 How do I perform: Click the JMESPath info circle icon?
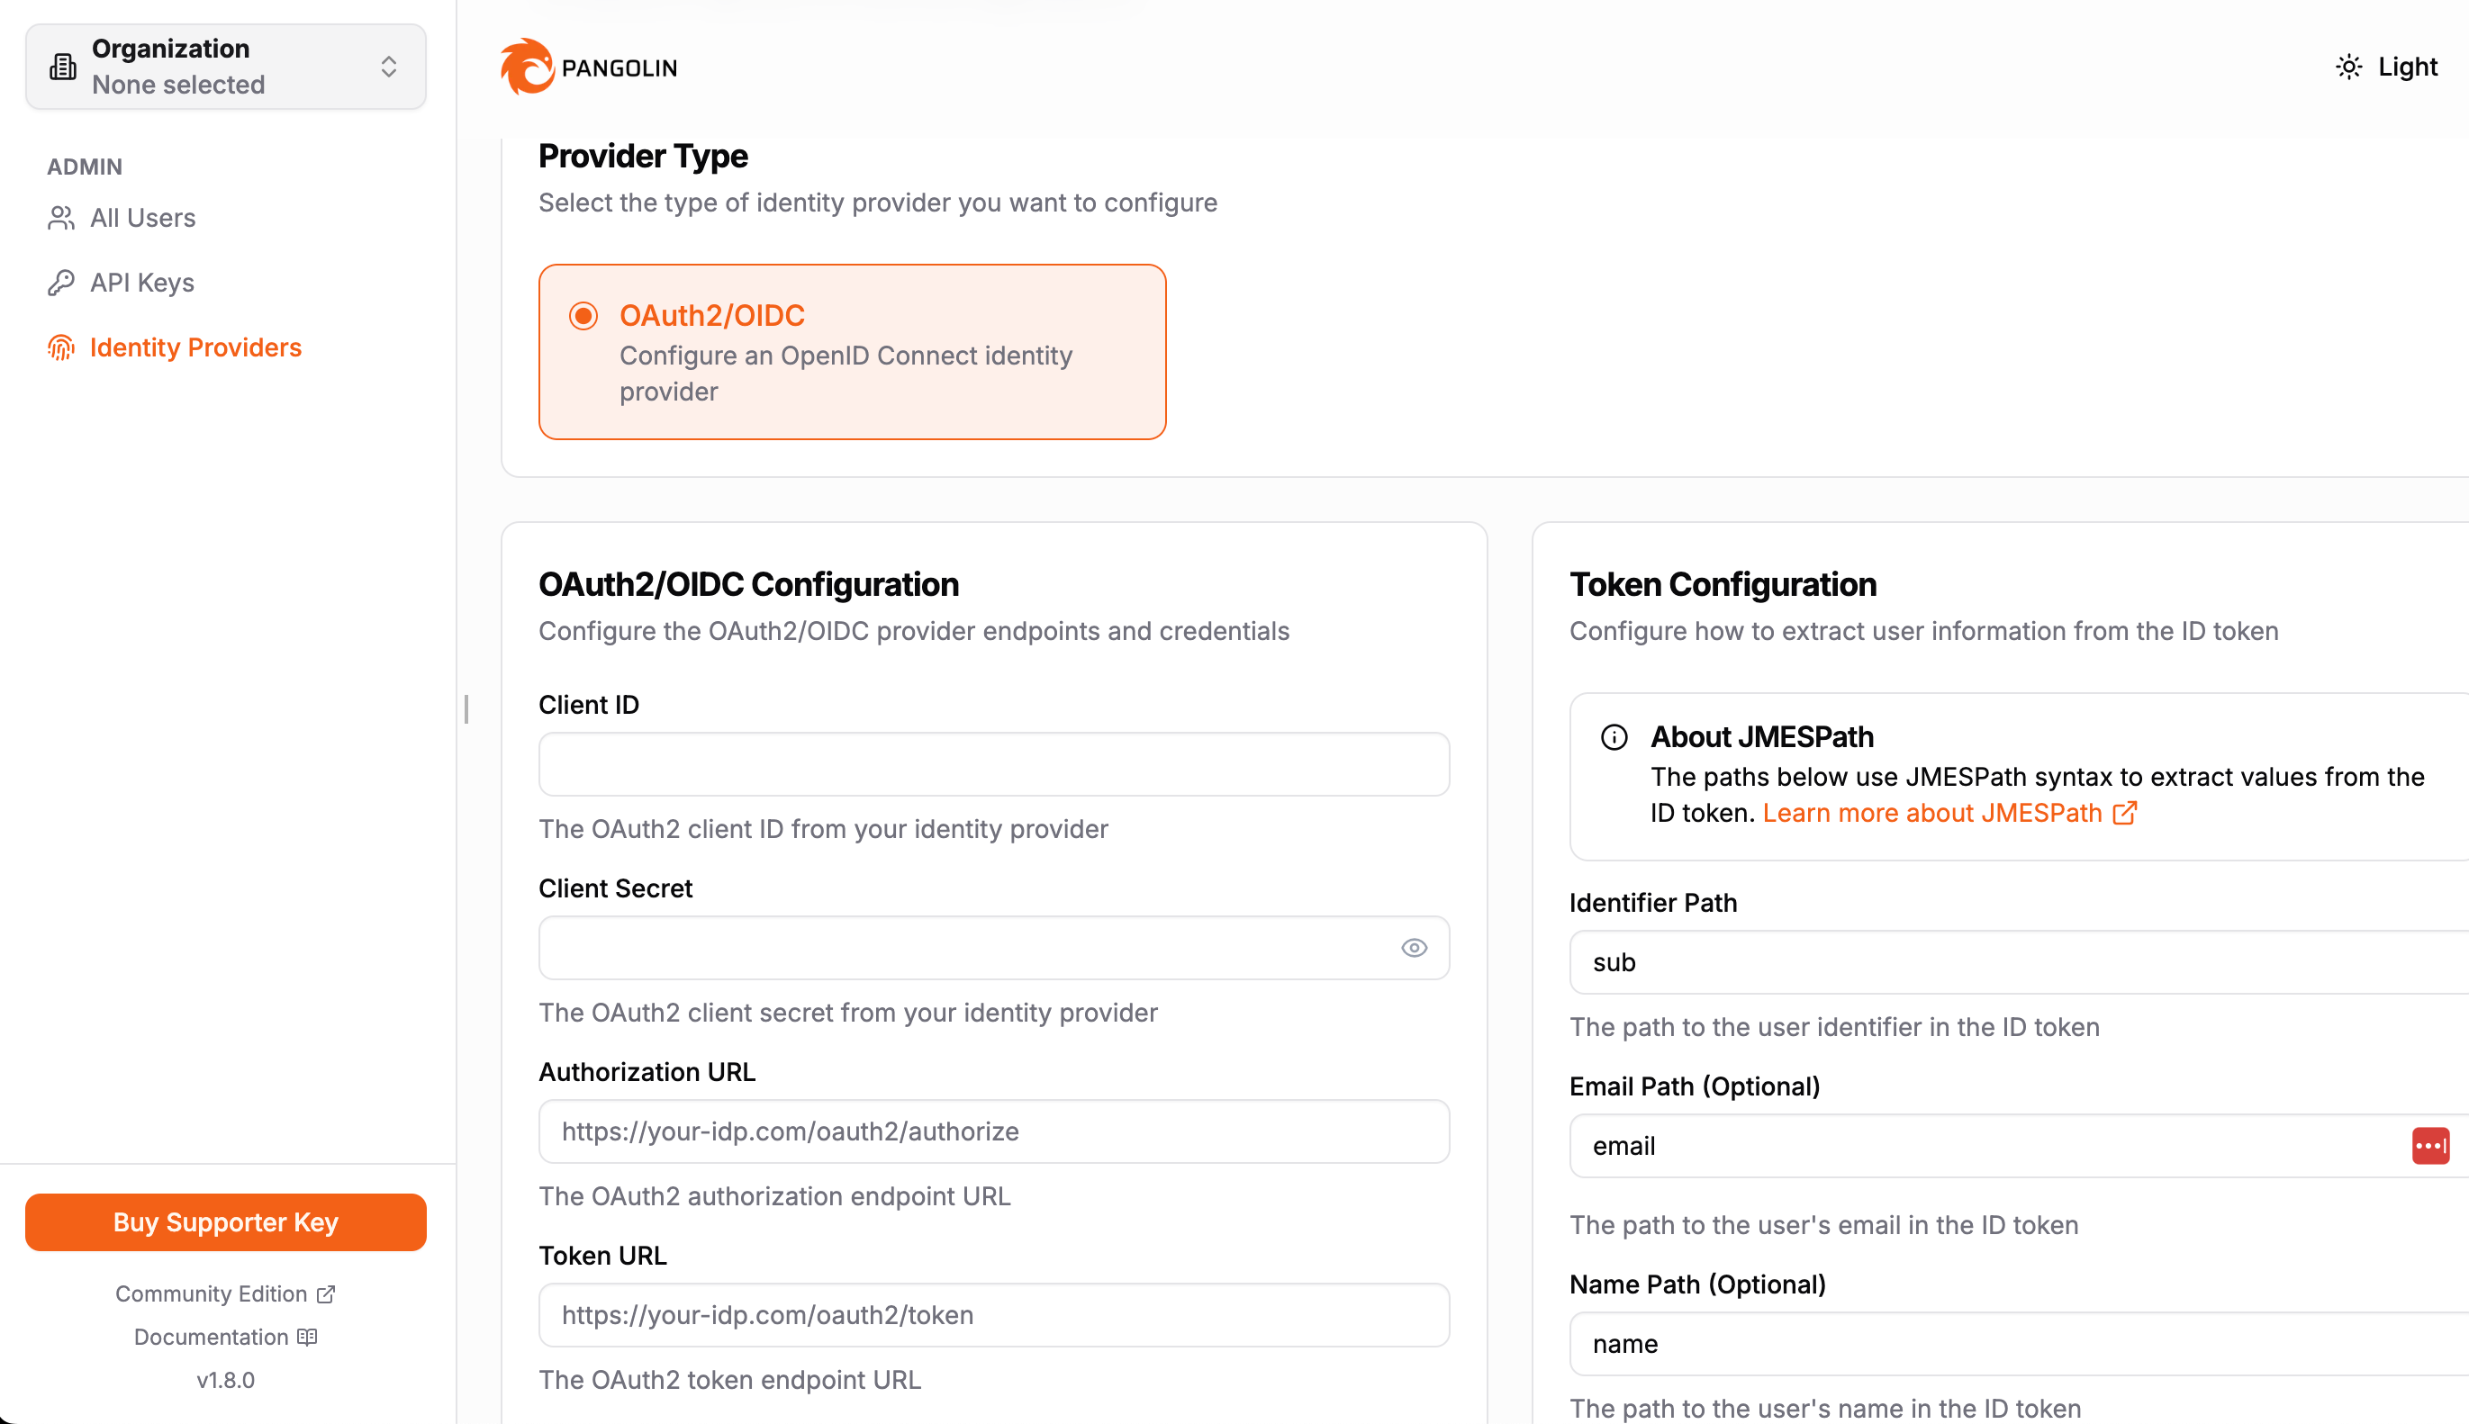tap(1614, 737)
